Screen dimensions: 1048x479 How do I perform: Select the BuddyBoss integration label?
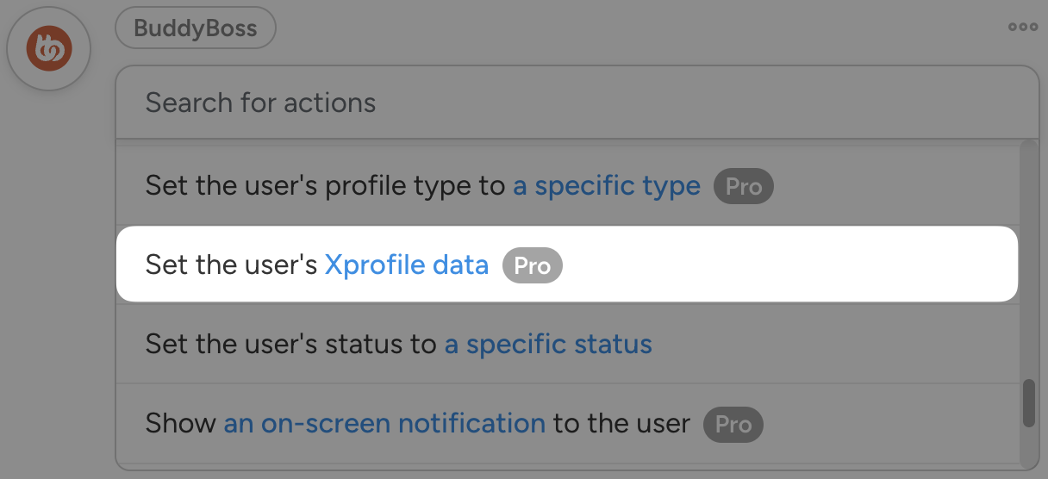(196, 28)
